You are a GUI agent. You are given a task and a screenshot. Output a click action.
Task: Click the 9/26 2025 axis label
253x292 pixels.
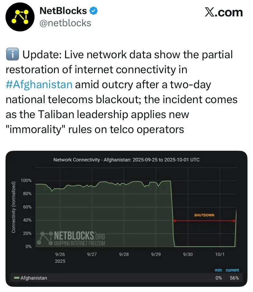(x=60, y=257)
